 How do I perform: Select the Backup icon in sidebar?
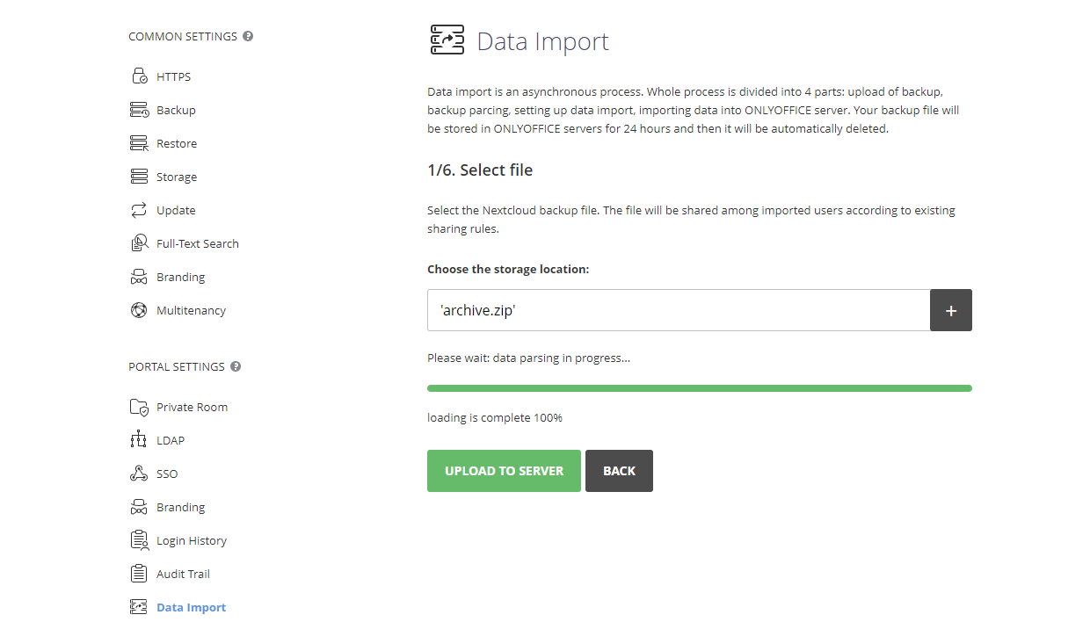click(x=139, y=109)
